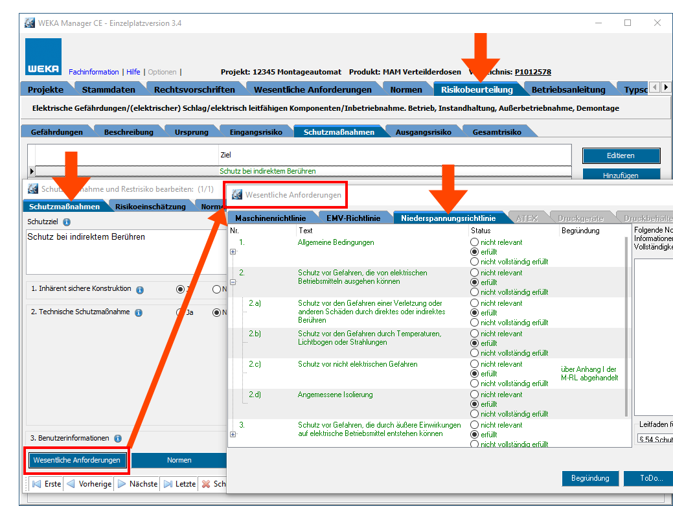This screenshot has height=506, width=673.
Task: Expand requirement 3 tree node
Action: (233, 434)
